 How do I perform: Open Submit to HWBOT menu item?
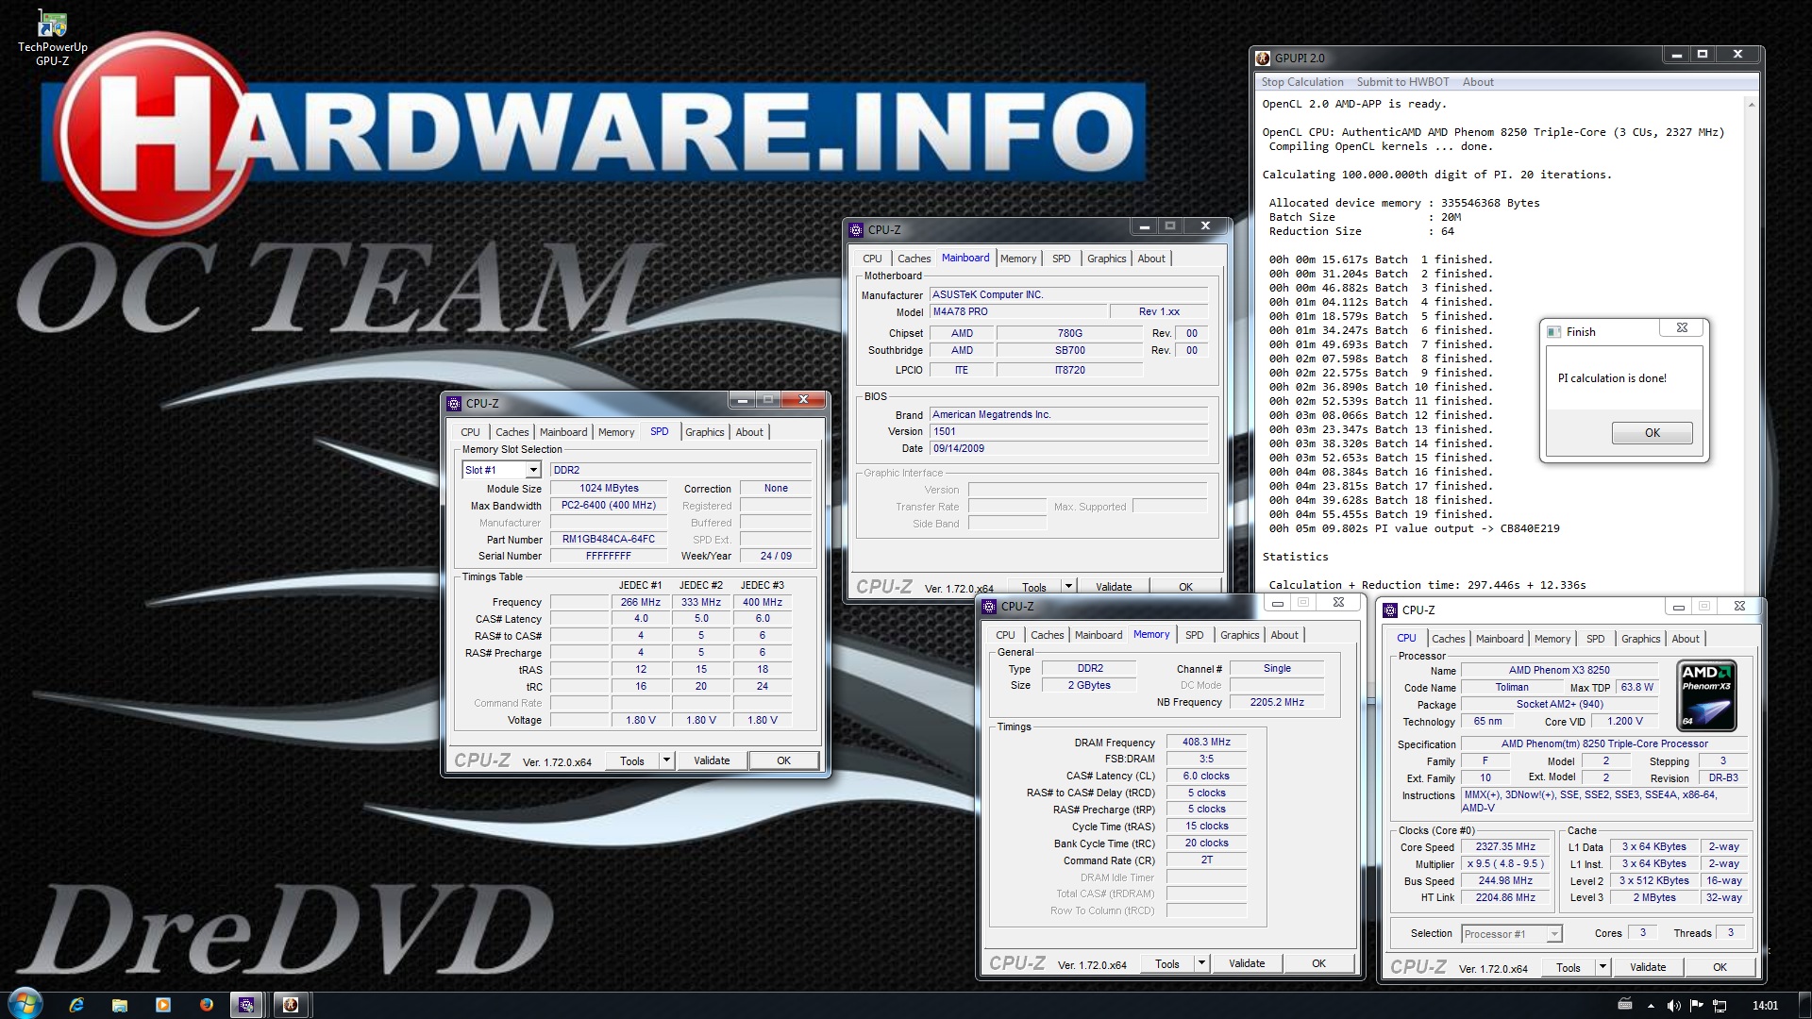[1402, 82]
